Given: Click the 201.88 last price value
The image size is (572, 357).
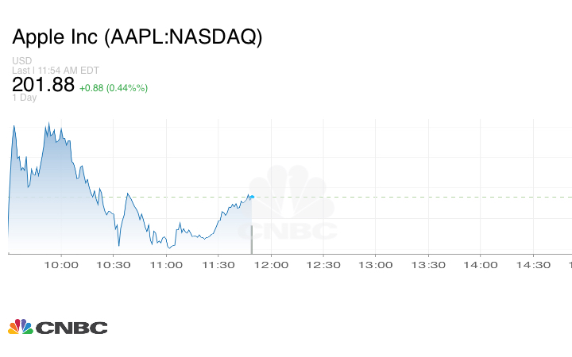Looking at the screenshot, I should 43,84.
